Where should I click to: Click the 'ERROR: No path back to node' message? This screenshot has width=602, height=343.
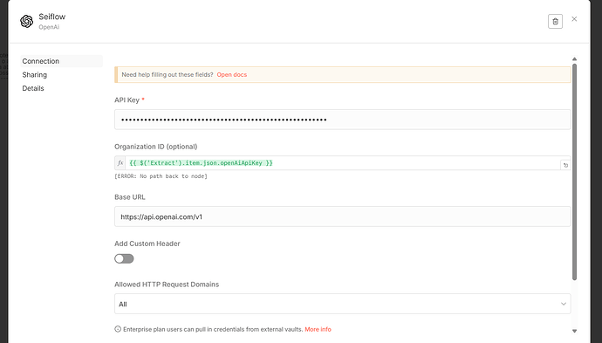tap(161, 176)
